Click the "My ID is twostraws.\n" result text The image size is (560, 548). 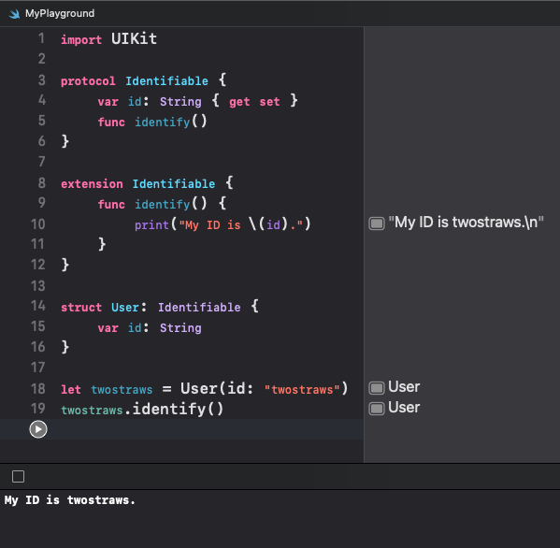pyautogui.click(x=467, y=223)
